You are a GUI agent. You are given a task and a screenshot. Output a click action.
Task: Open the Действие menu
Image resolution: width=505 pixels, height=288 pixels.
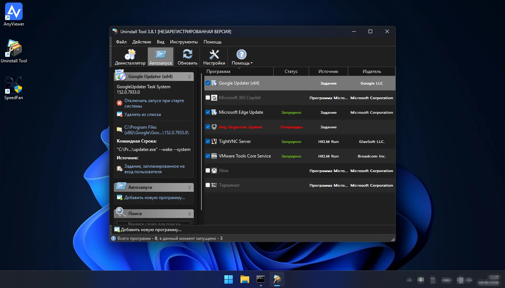pyautogui.click(x=142, y=42)
